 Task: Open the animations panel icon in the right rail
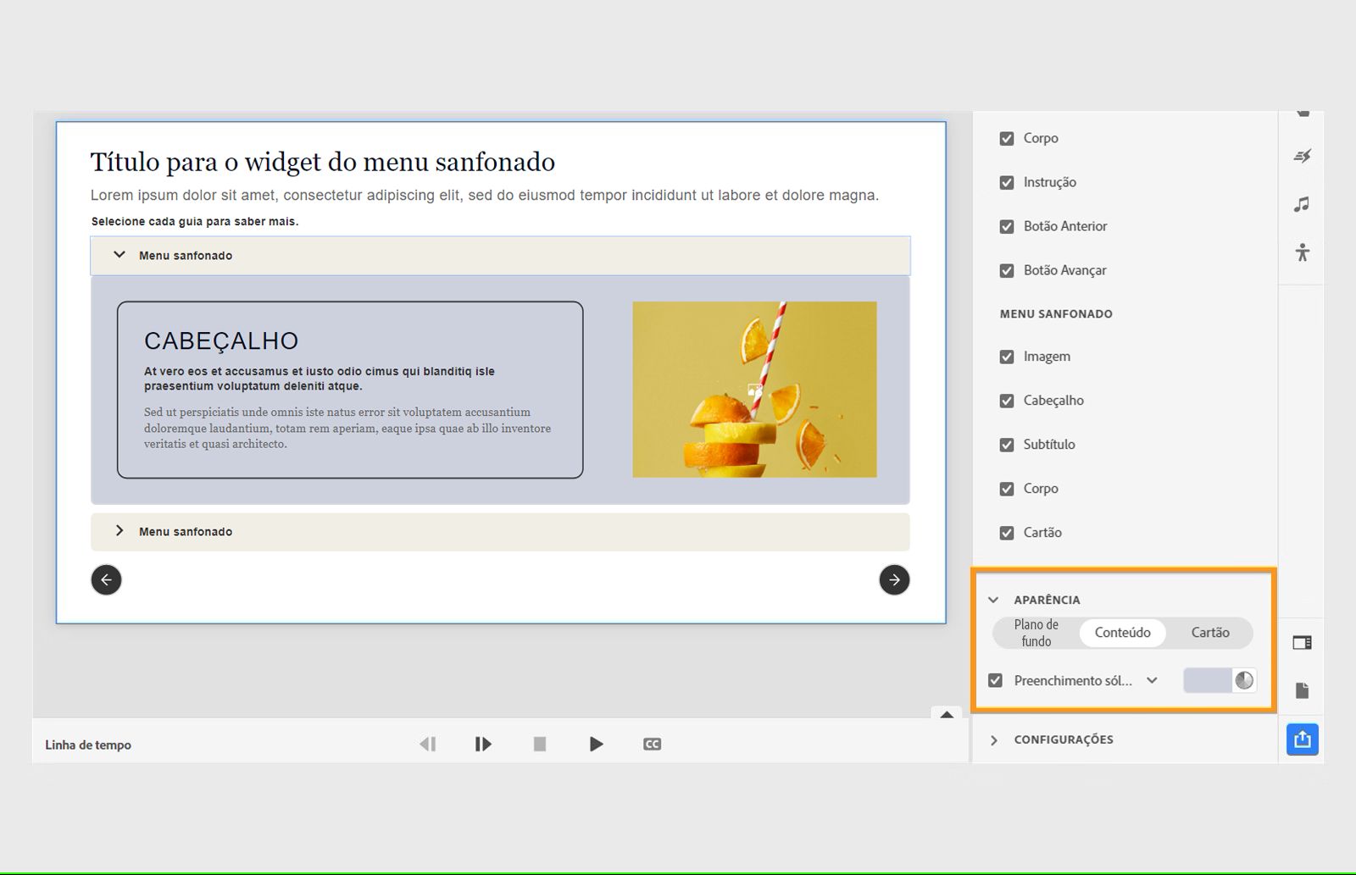point(1303,156)
